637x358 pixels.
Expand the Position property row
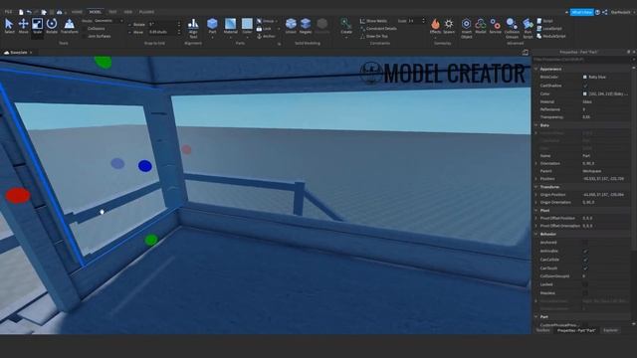tap(536, 179)
